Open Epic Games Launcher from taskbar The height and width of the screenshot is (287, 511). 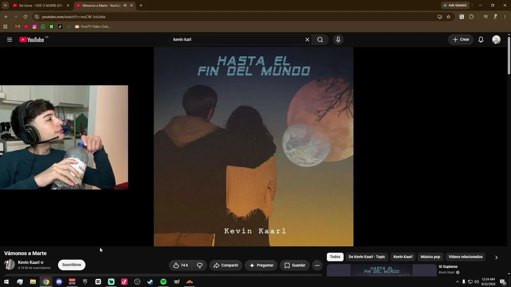click(85, 282)
